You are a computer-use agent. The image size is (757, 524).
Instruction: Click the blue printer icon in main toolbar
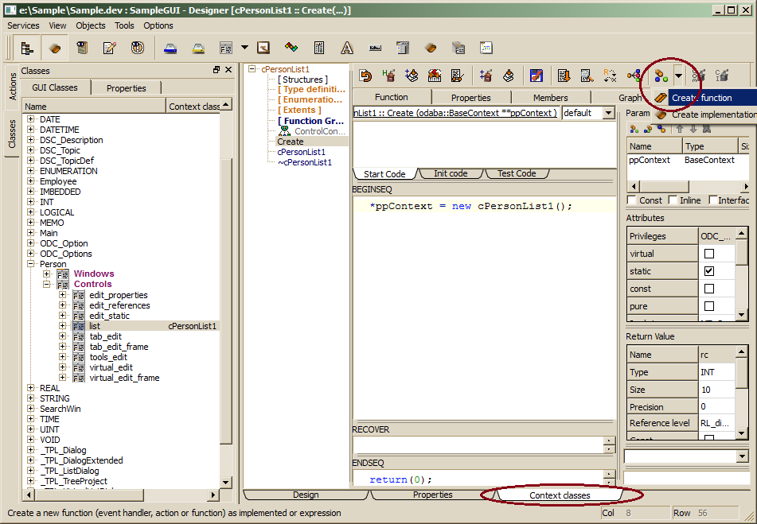click(x=170, y=48)
